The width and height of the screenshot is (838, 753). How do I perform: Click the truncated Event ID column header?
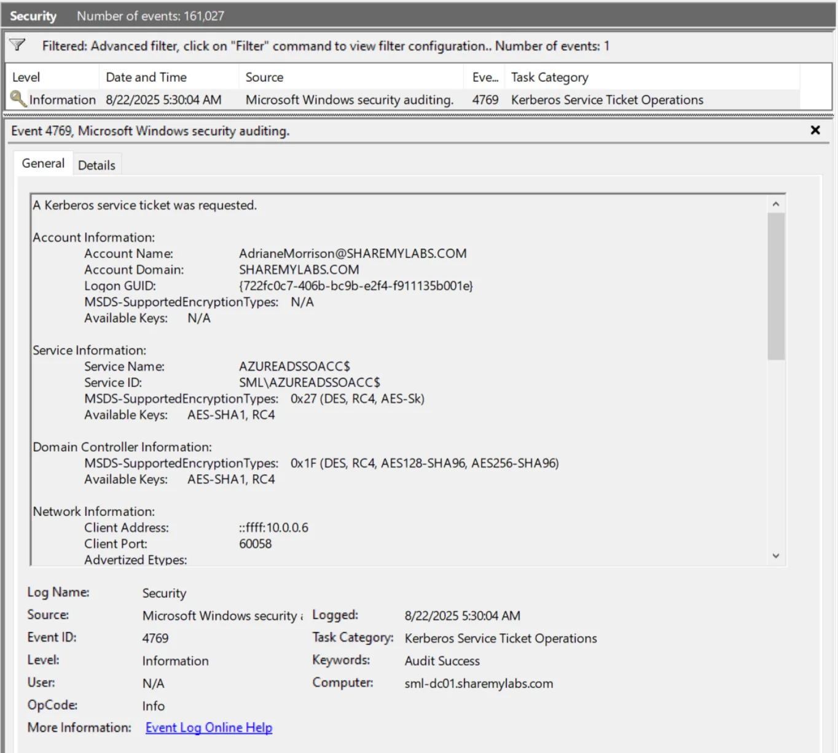485,77
